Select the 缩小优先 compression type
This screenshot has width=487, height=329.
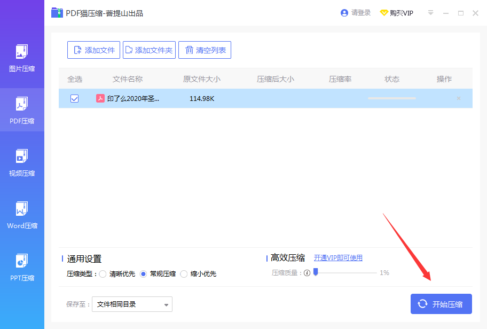coord(184,274)
